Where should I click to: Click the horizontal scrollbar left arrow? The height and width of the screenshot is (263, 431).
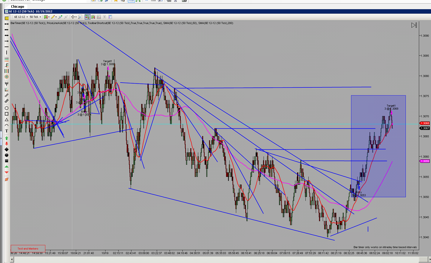[12, 260]
